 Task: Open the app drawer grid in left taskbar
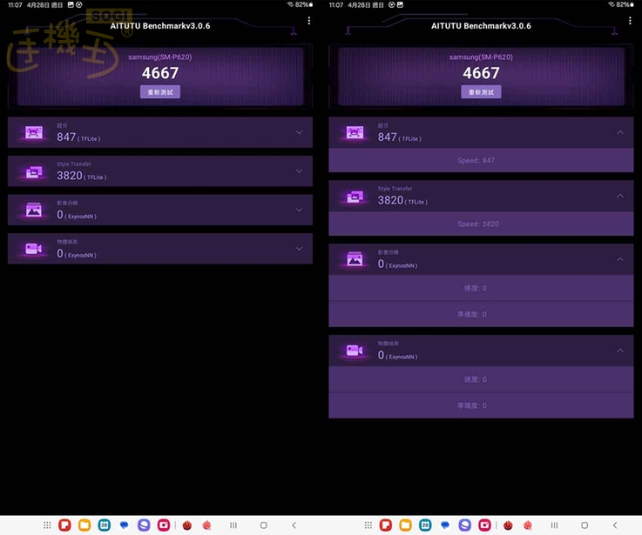(47, 525)
